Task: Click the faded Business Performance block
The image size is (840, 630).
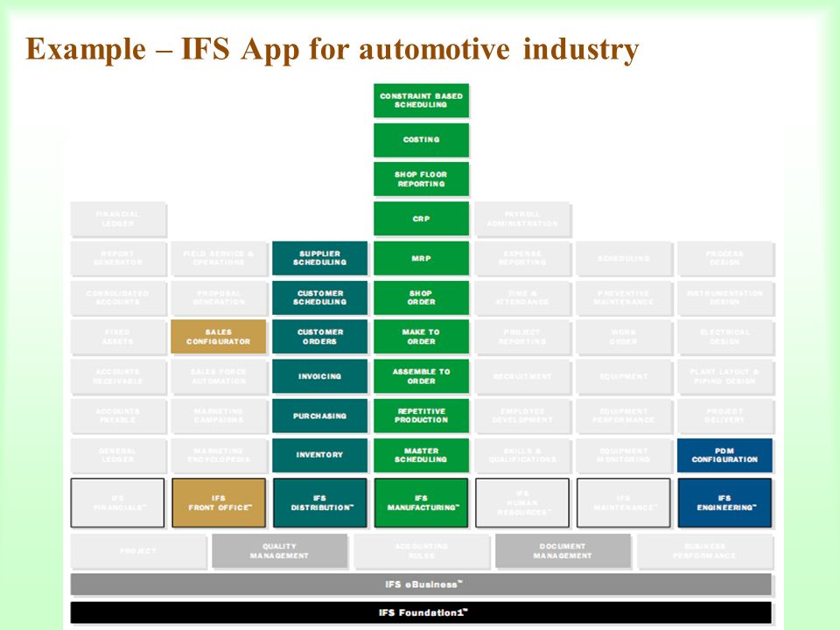Action: pos(704,550)
